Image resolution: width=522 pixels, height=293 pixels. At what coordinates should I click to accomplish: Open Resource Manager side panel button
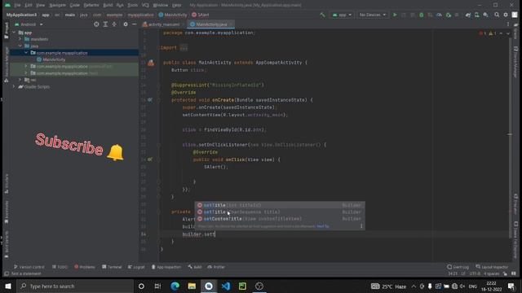point(7,64)
